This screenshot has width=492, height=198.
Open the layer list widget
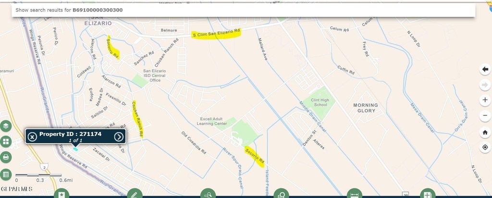tap(6, 126)
